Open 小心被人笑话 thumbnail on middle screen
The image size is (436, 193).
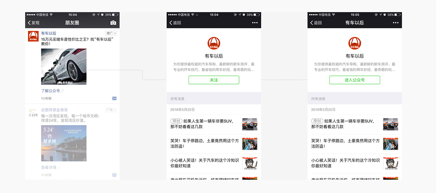click(250, 164)
